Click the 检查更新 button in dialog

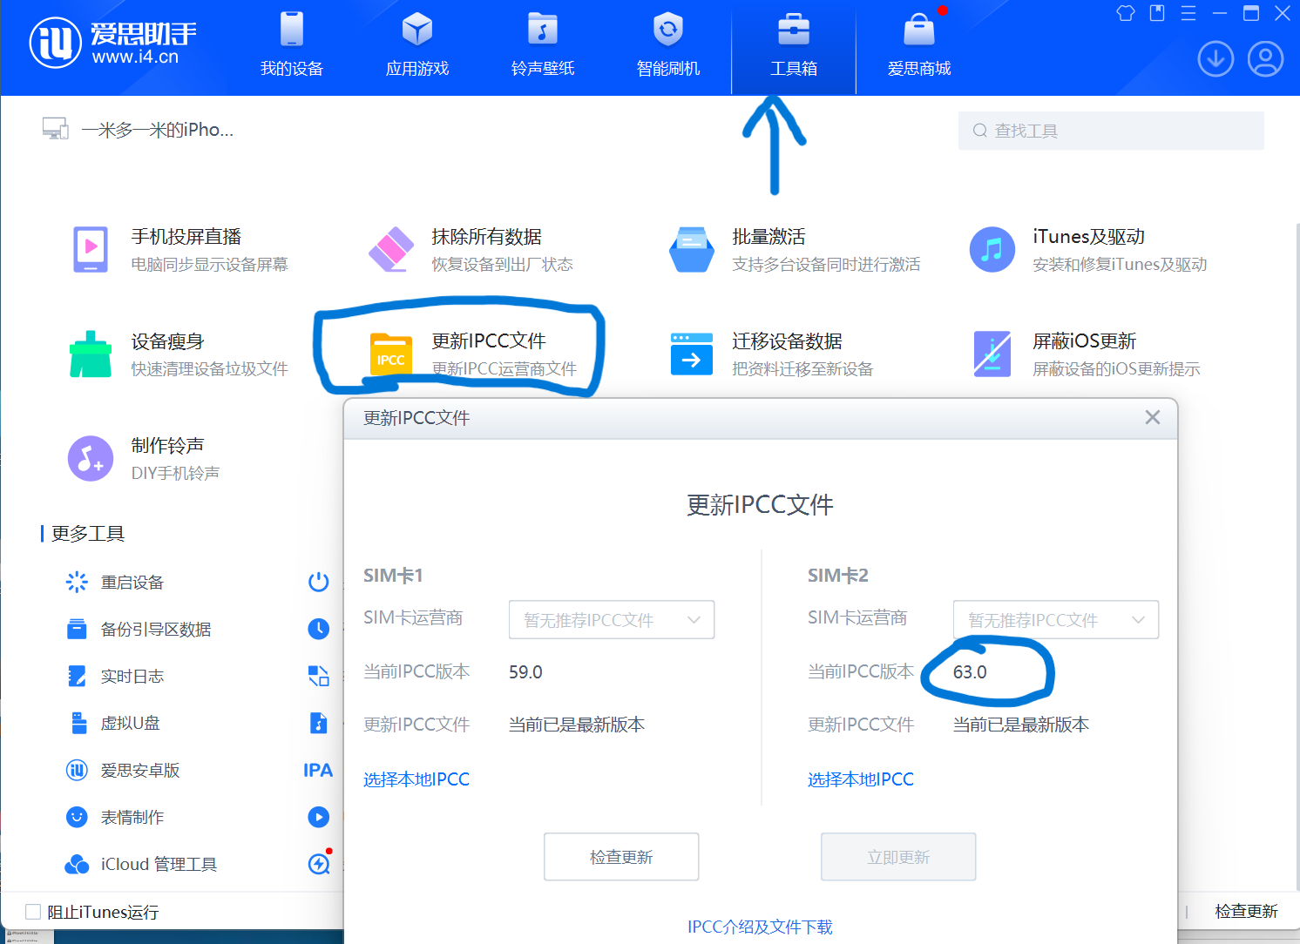[x=621, y=857]
